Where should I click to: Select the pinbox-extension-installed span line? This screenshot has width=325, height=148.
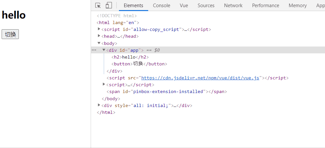click(x=167, y=91)
